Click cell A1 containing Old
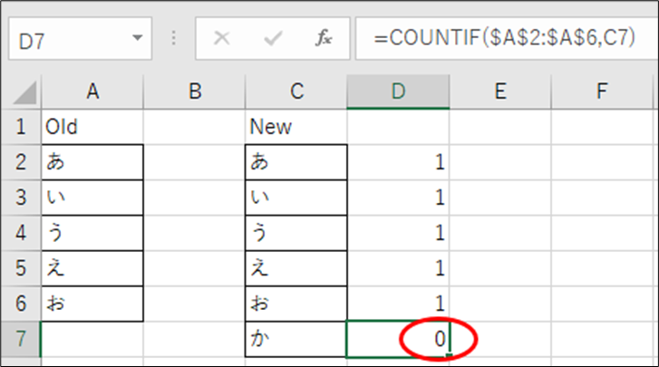659x367 pixels. click(92, 127)
